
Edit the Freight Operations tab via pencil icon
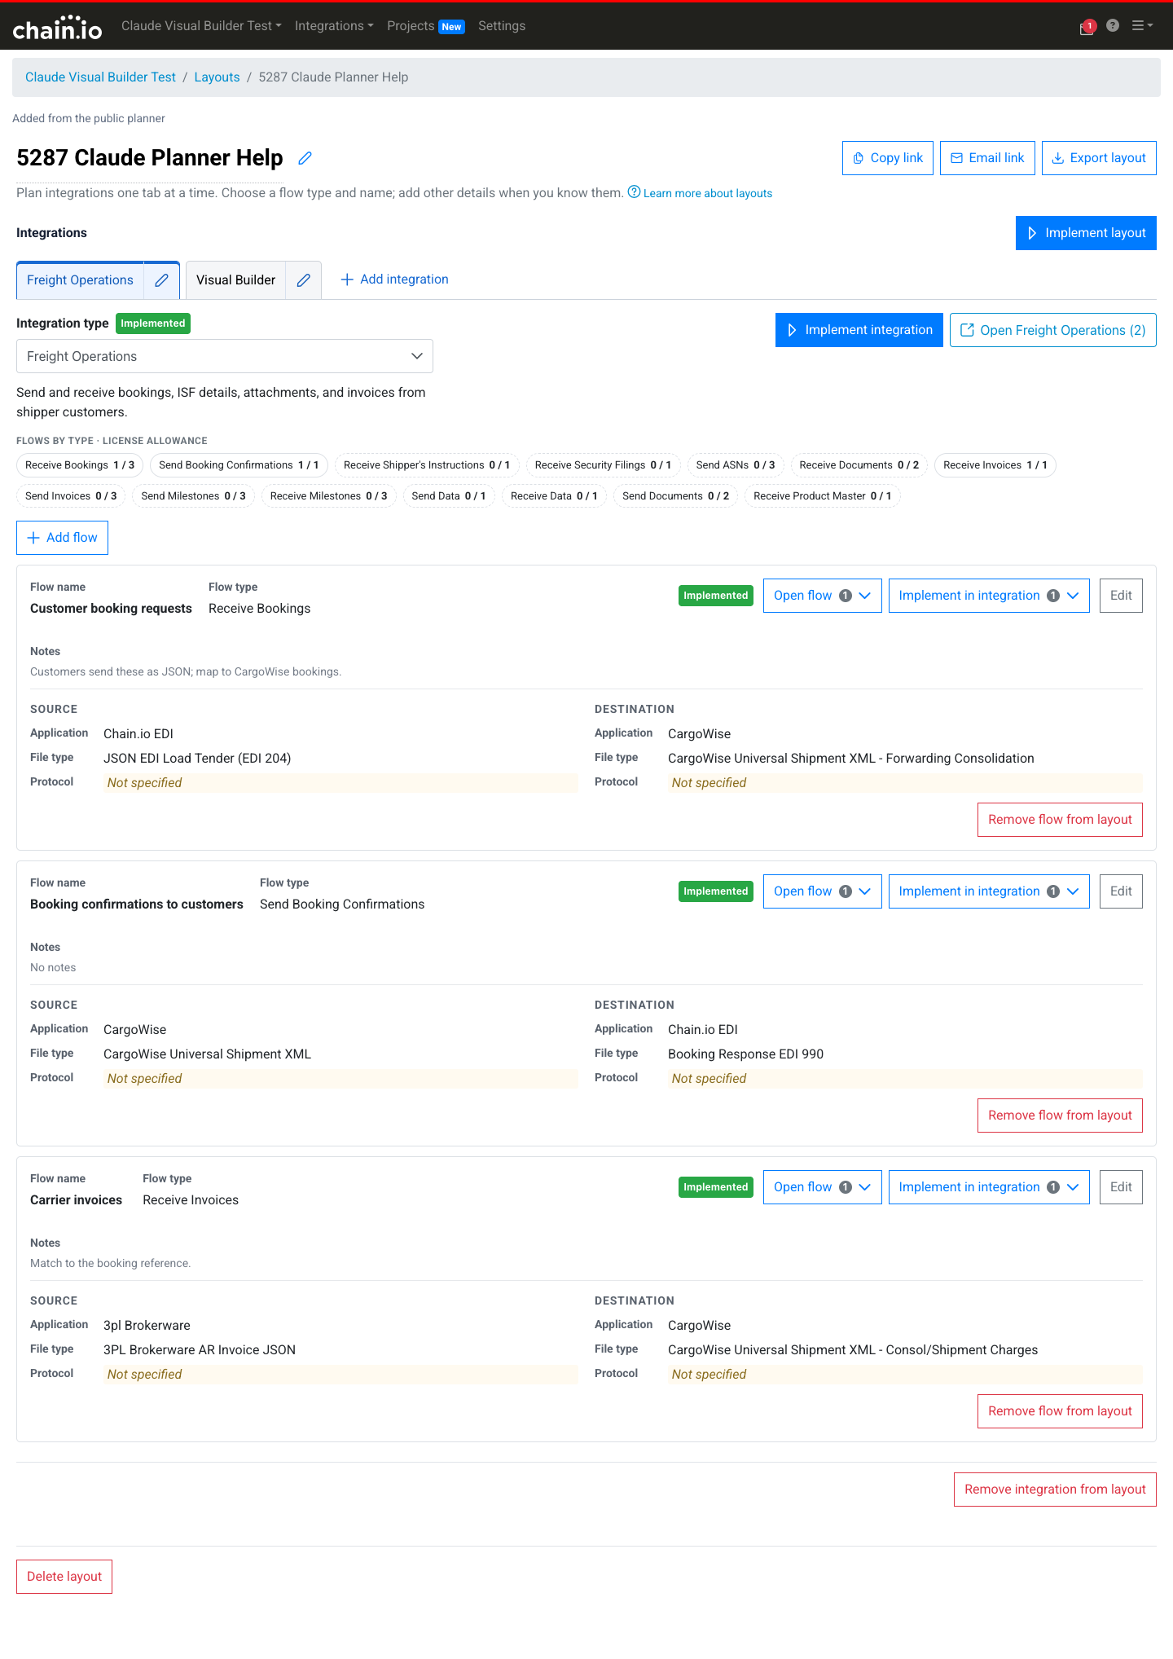click(x=161, y=280)
